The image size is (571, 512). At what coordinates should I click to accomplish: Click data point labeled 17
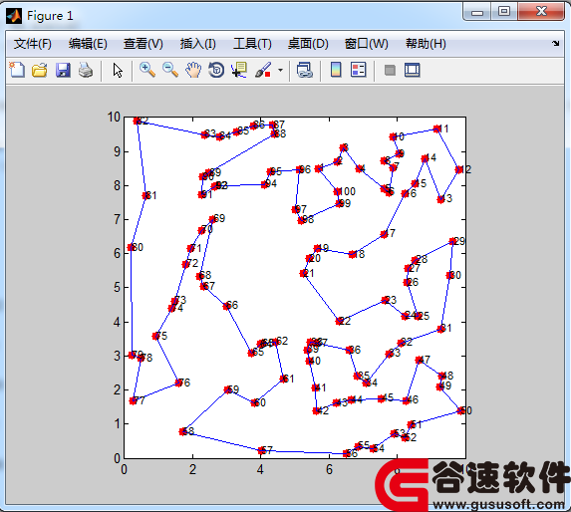point(385,234)
